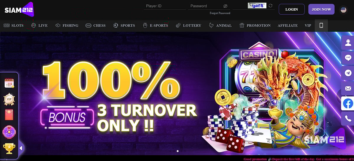Click the Forgot Password link
The image size is (354, 161).
tap(220, 13)
